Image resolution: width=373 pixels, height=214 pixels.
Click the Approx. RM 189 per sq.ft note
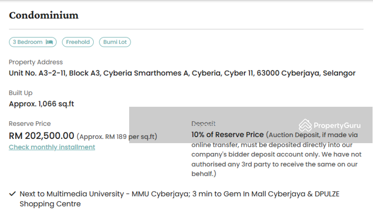coord(117,137)
